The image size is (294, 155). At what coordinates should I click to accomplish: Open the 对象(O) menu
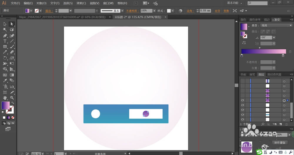tap(41, 3)
